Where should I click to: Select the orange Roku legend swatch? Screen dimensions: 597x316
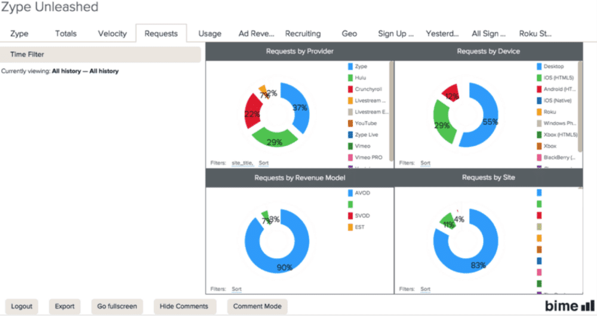539,112
